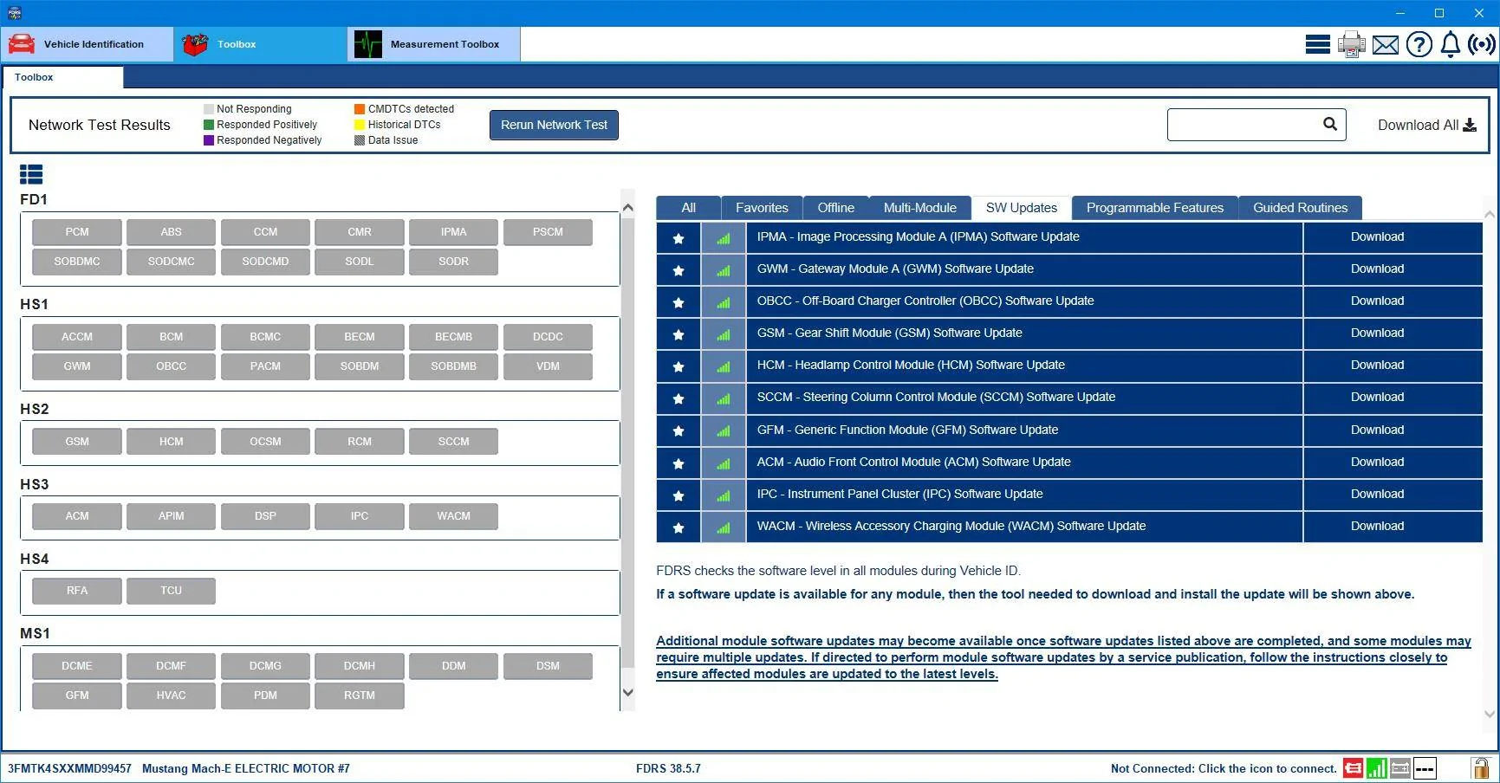Click signal icon in GFM update row
This screenshot has height=783, width=1500.
point(724,430)
